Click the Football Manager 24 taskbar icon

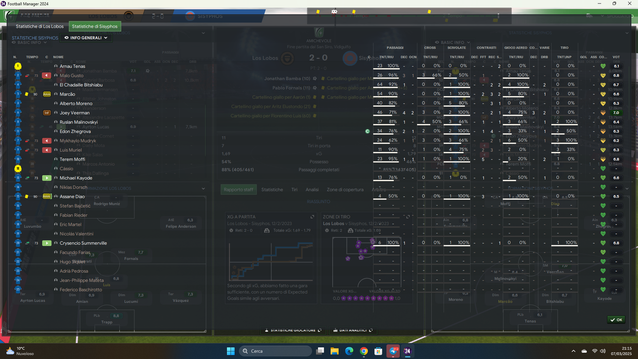(407, 351)
